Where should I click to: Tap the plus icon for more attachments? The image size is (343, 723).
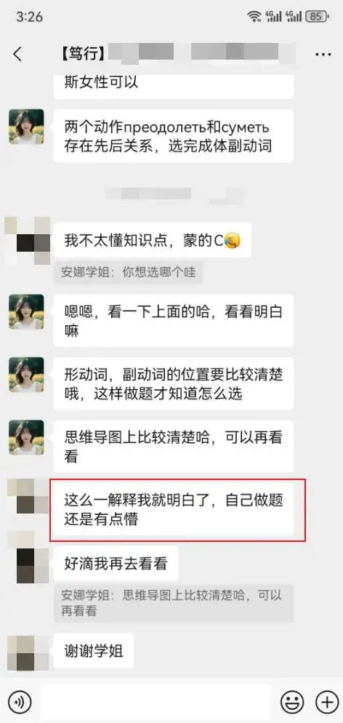327,702
